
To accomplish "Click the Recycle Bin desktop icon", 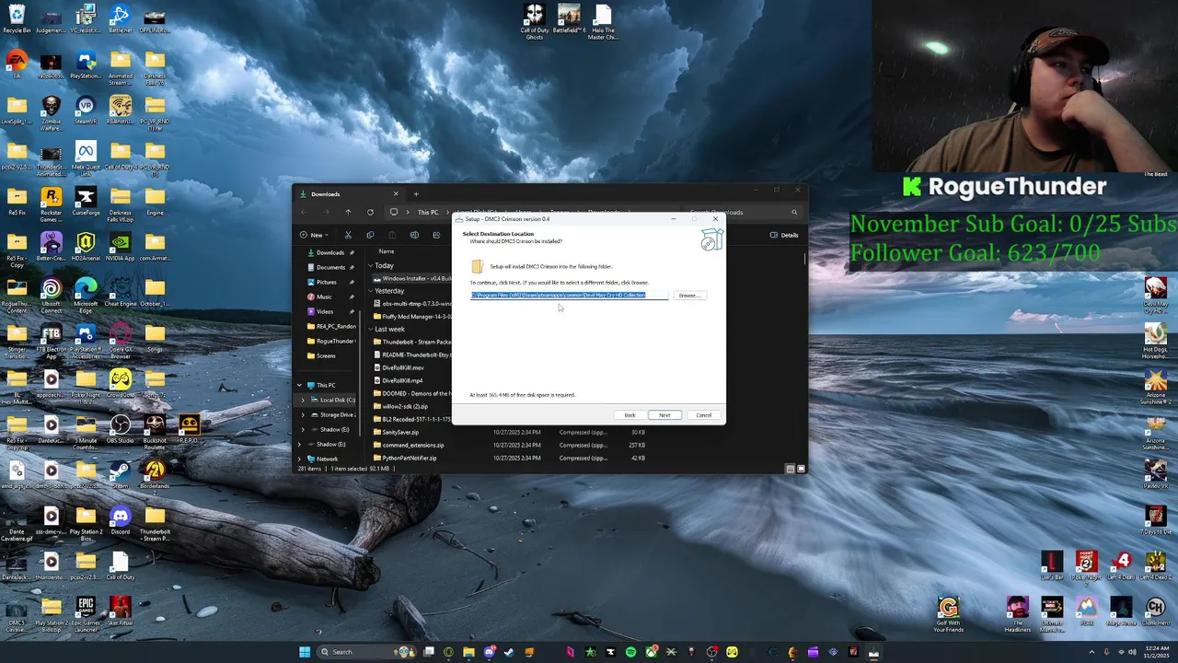I will point(17,18).
